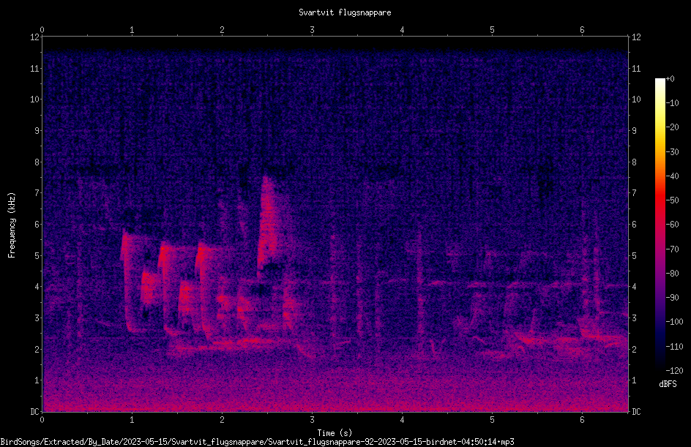Viewport: 691px width, 447px height.
Task: Click the file path text at bottom
Action: 257,441
